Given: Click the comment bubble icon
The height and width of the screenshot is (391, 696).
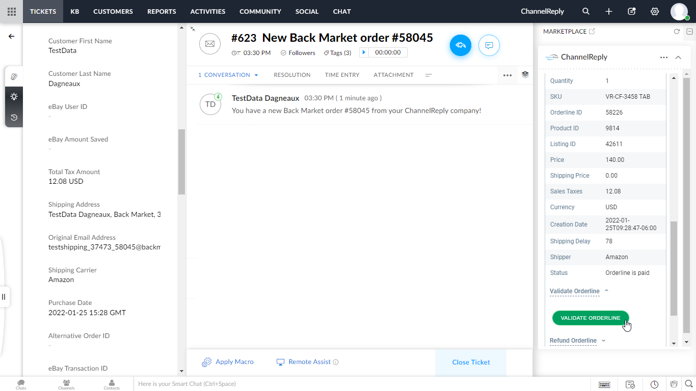Looking at the screenshot, I should (x=489, y=45).
